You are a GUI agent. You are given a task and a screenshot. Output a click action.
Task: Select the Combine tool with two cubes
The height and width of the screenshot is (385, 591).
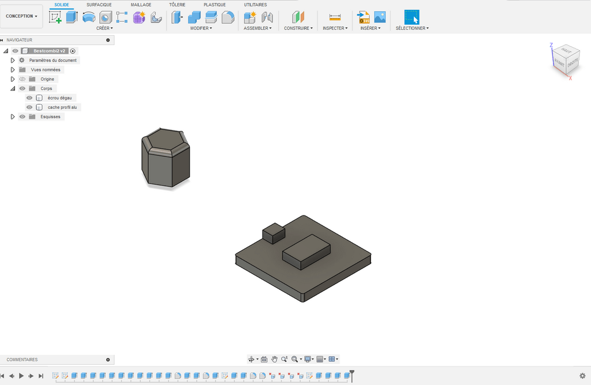click(x=194, y=17)
